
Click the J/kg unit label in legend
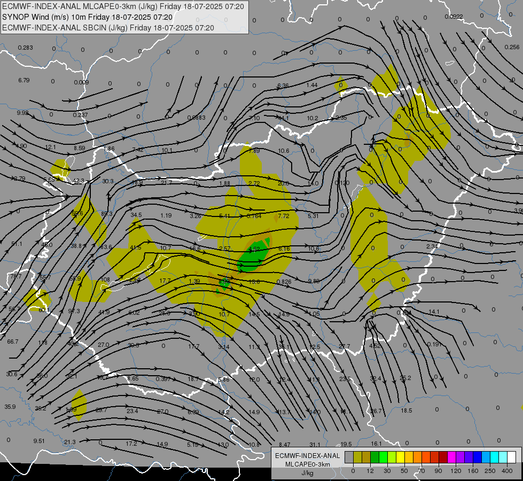(307, 473)
